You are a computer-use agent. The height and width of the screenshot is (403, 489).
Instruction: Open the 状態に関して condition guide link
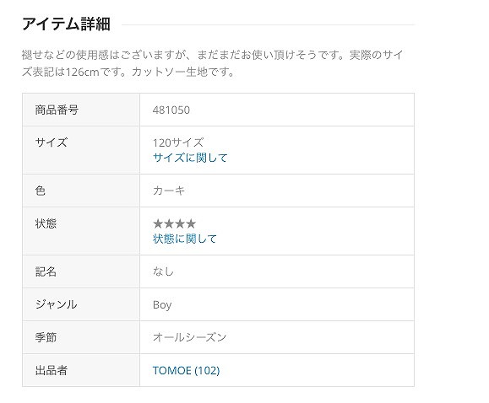[x=185, y=239]
